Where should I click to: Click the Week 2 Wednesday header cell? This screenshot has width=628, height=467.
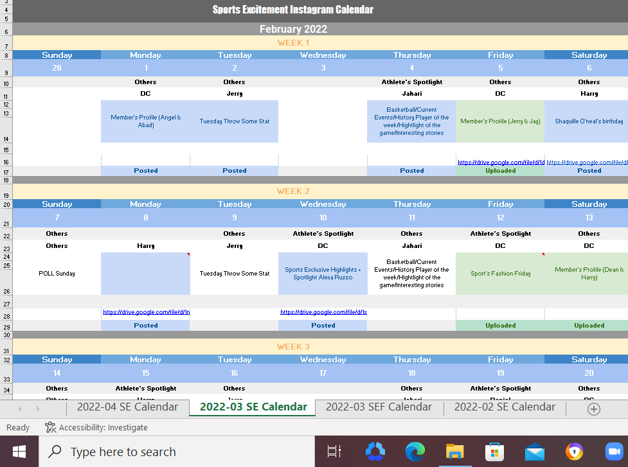(323, 204)
